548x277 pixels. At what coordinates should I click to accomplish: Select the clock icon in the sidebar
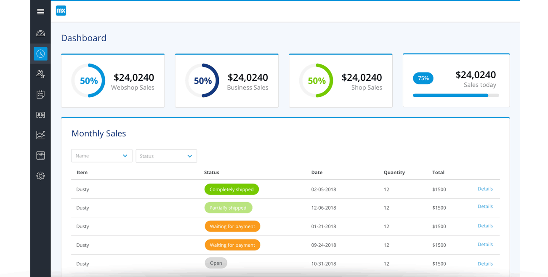click(40, 53)
